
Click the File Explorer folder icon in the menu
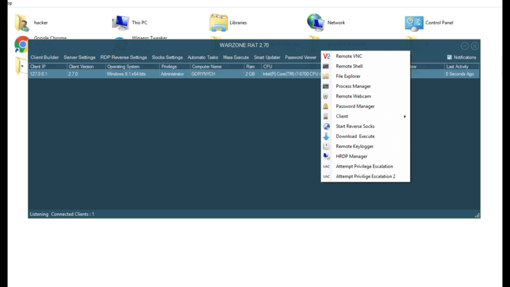[326, 76]
